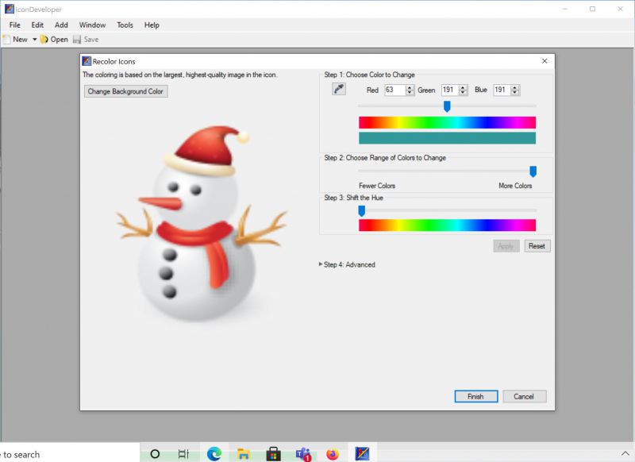
Task: Pick a color with the eyedropper tool
Action: click(x=339, y=89)
